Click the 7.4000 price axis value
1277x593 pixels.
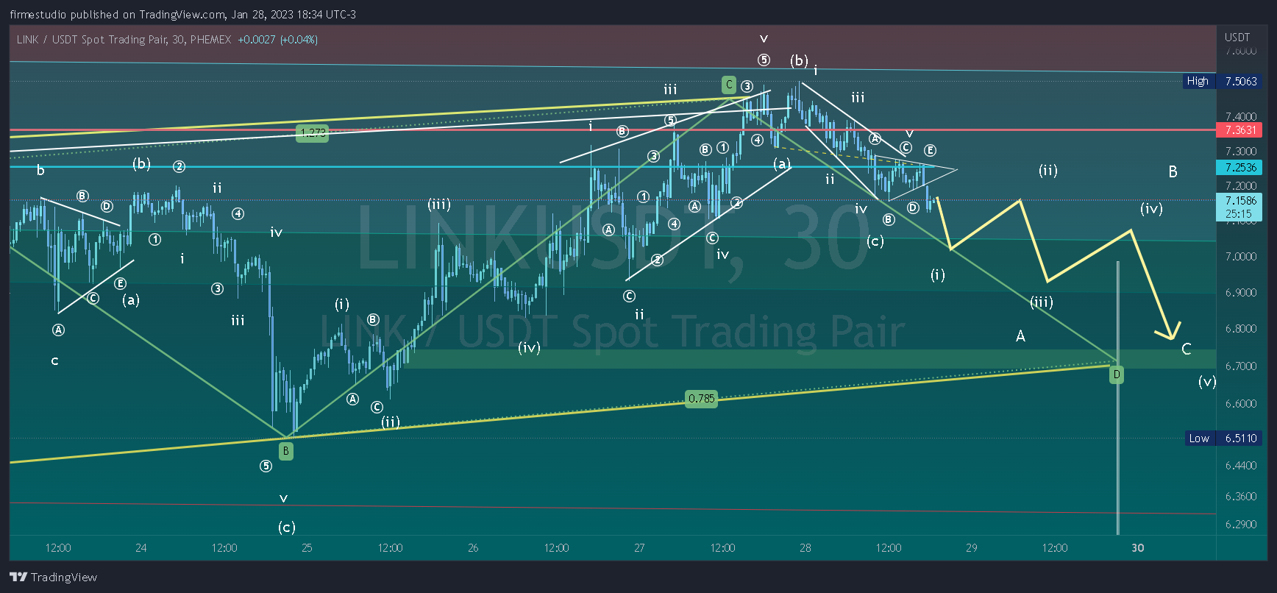point(1241,116)
